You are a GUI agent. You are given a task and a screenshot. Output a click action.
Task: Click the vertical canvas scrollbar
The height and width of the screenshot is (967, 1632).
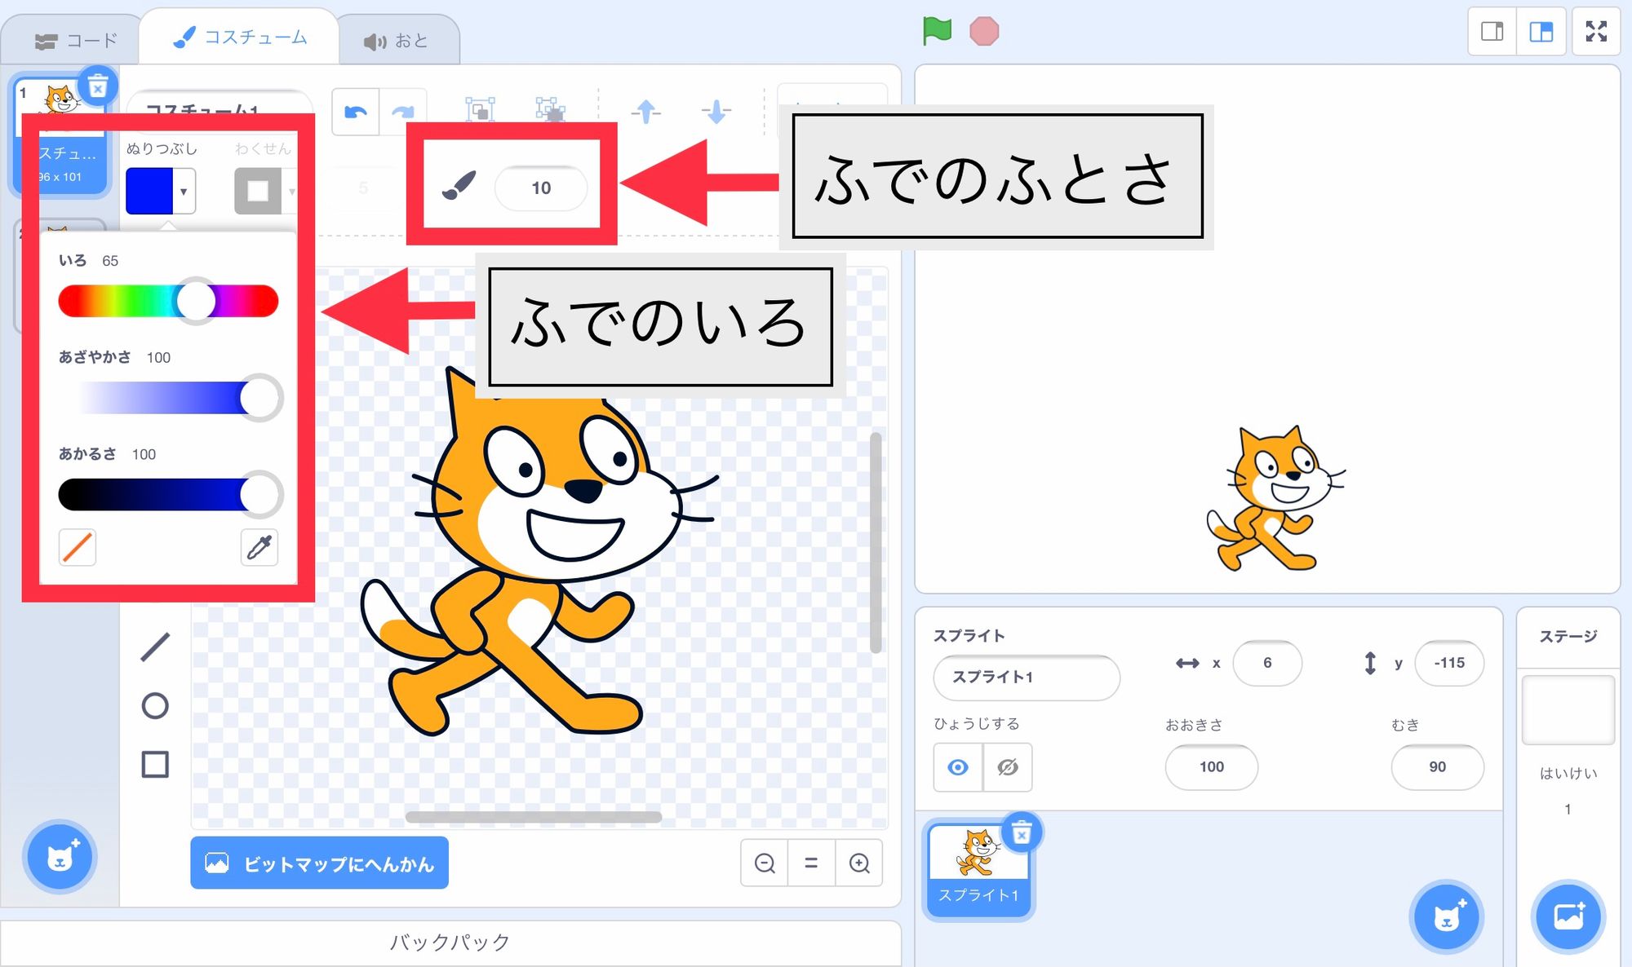(x=876, y=542)
